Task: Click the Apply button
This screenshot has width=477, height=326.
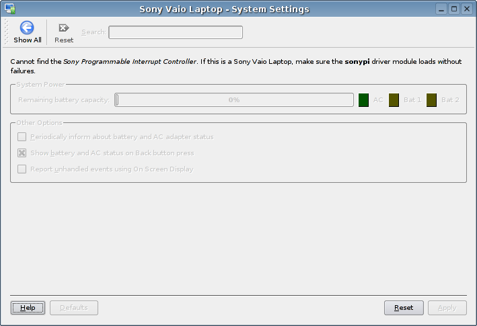Action: [447, 308]
